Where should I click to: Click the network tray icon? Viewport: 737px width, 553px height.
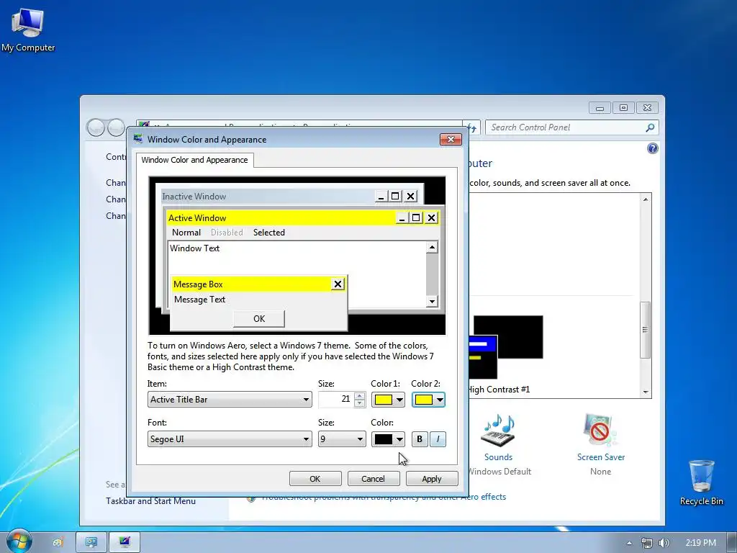[x=647, y=543]
